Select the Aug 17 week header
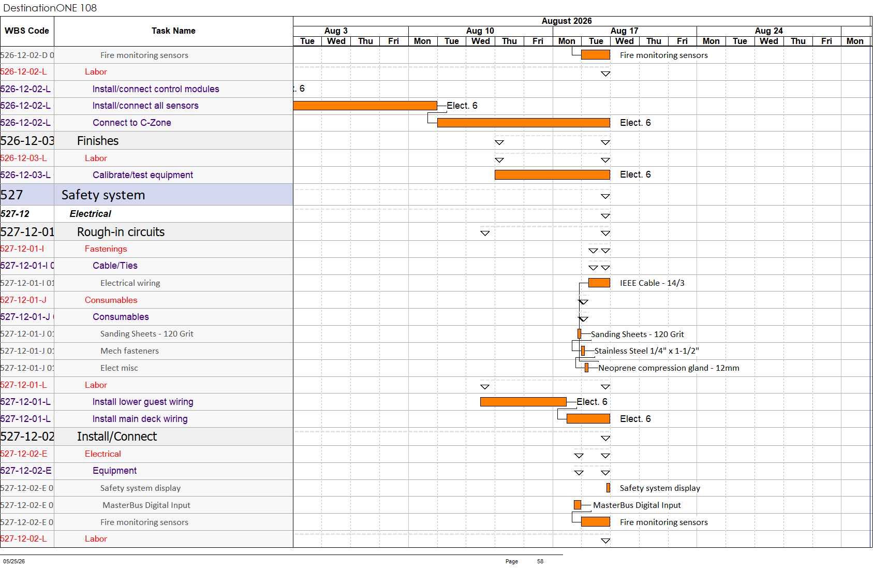This screenshot has height=568, width=873. pyautogui.click(x=625, y=31)
